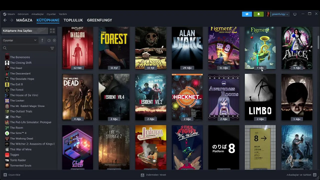Switch to Big Picture mode icon

(295, 14)
